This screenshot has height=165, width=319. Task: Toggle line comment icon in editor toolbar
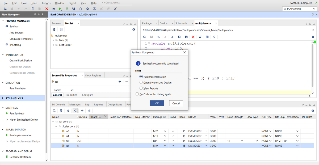pos(200,37)
